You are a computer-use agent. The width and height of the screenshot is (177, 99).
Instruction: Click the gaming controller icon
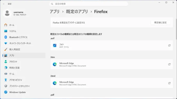click(6, 74)
